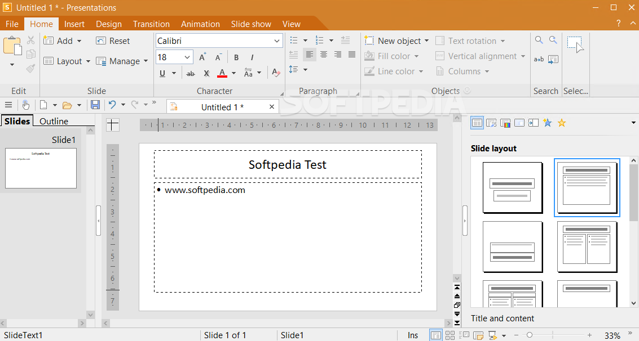
Task: Toggle Bold formatting
Action: click(236, 57)
